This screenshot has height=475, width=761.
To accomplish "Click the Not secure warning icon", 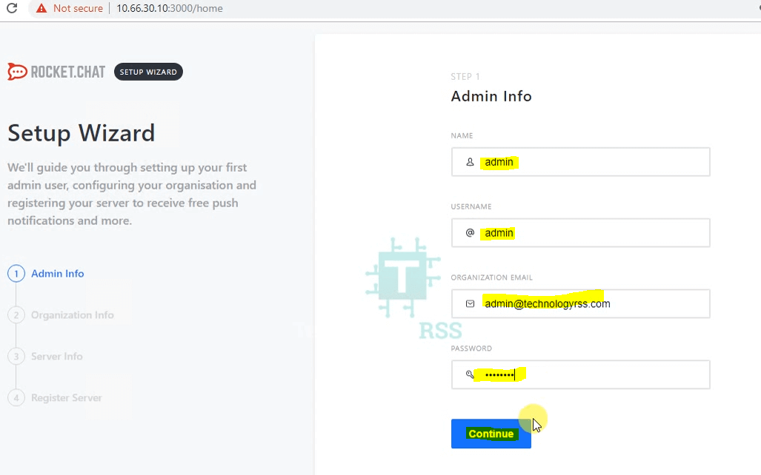I will click(x=41, y=8).
